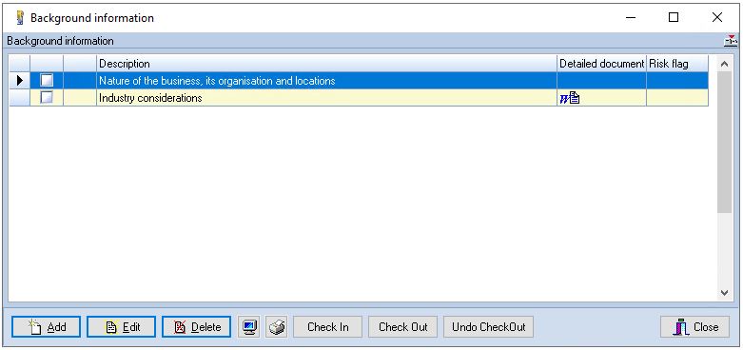743x350 pixels.
Task: Click the vertical scrollbar thumb
Action: (x=725, y=142)
